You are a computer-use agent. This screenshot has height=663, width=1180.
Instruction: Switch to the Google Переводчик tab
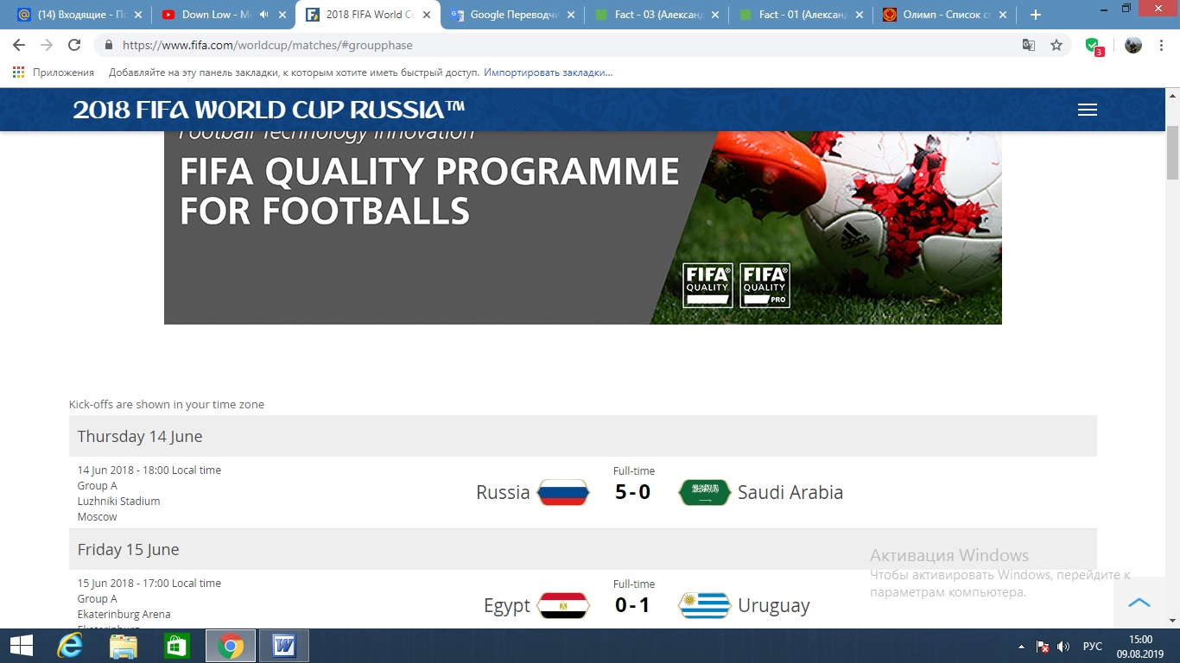pyautogui.click(x=514, y=15)
